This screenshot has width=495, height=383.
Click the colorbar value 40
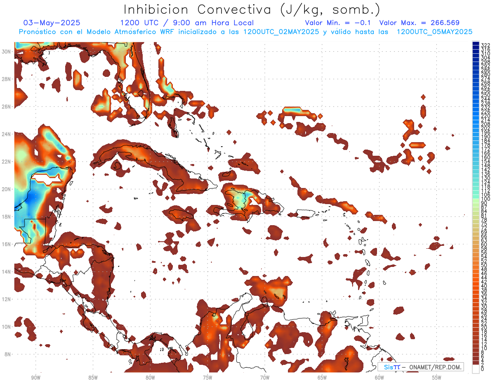pyautogui.click(x=484, y=286)
